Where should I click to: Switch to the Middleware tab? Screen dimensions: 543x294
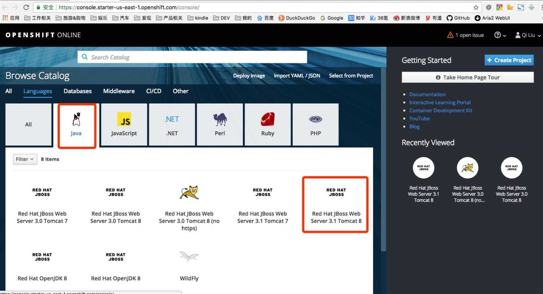(119, 91)
